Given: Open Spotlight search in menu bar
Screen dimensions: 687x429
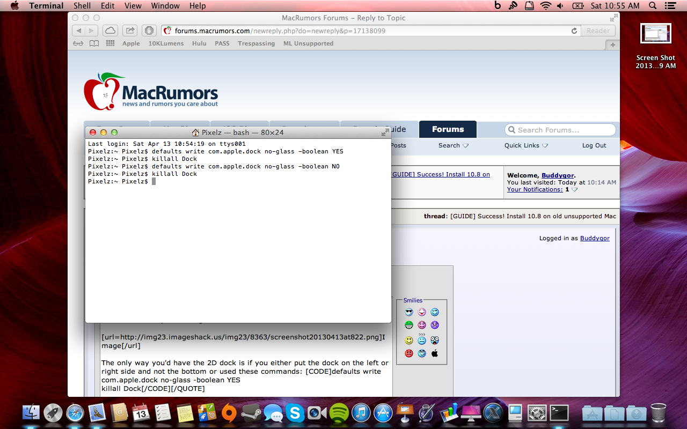Looking at the screenshot, I should [x=653, y=6].
